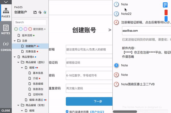Click the 密码 password input field
Screen dimensions: 171x113
click(x=89, y=76)
